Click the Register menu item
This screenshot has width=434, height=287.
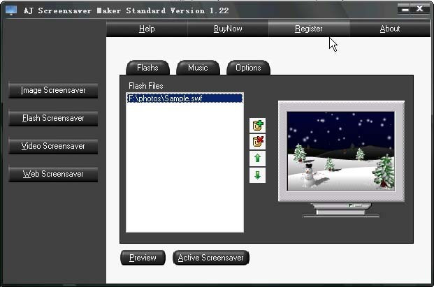[309, 29]
